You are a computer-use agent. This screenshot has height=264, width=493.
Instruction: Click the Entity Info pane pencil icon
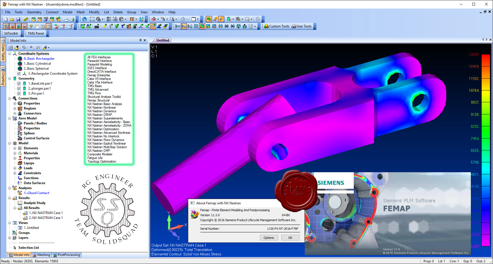pos(71,27)
